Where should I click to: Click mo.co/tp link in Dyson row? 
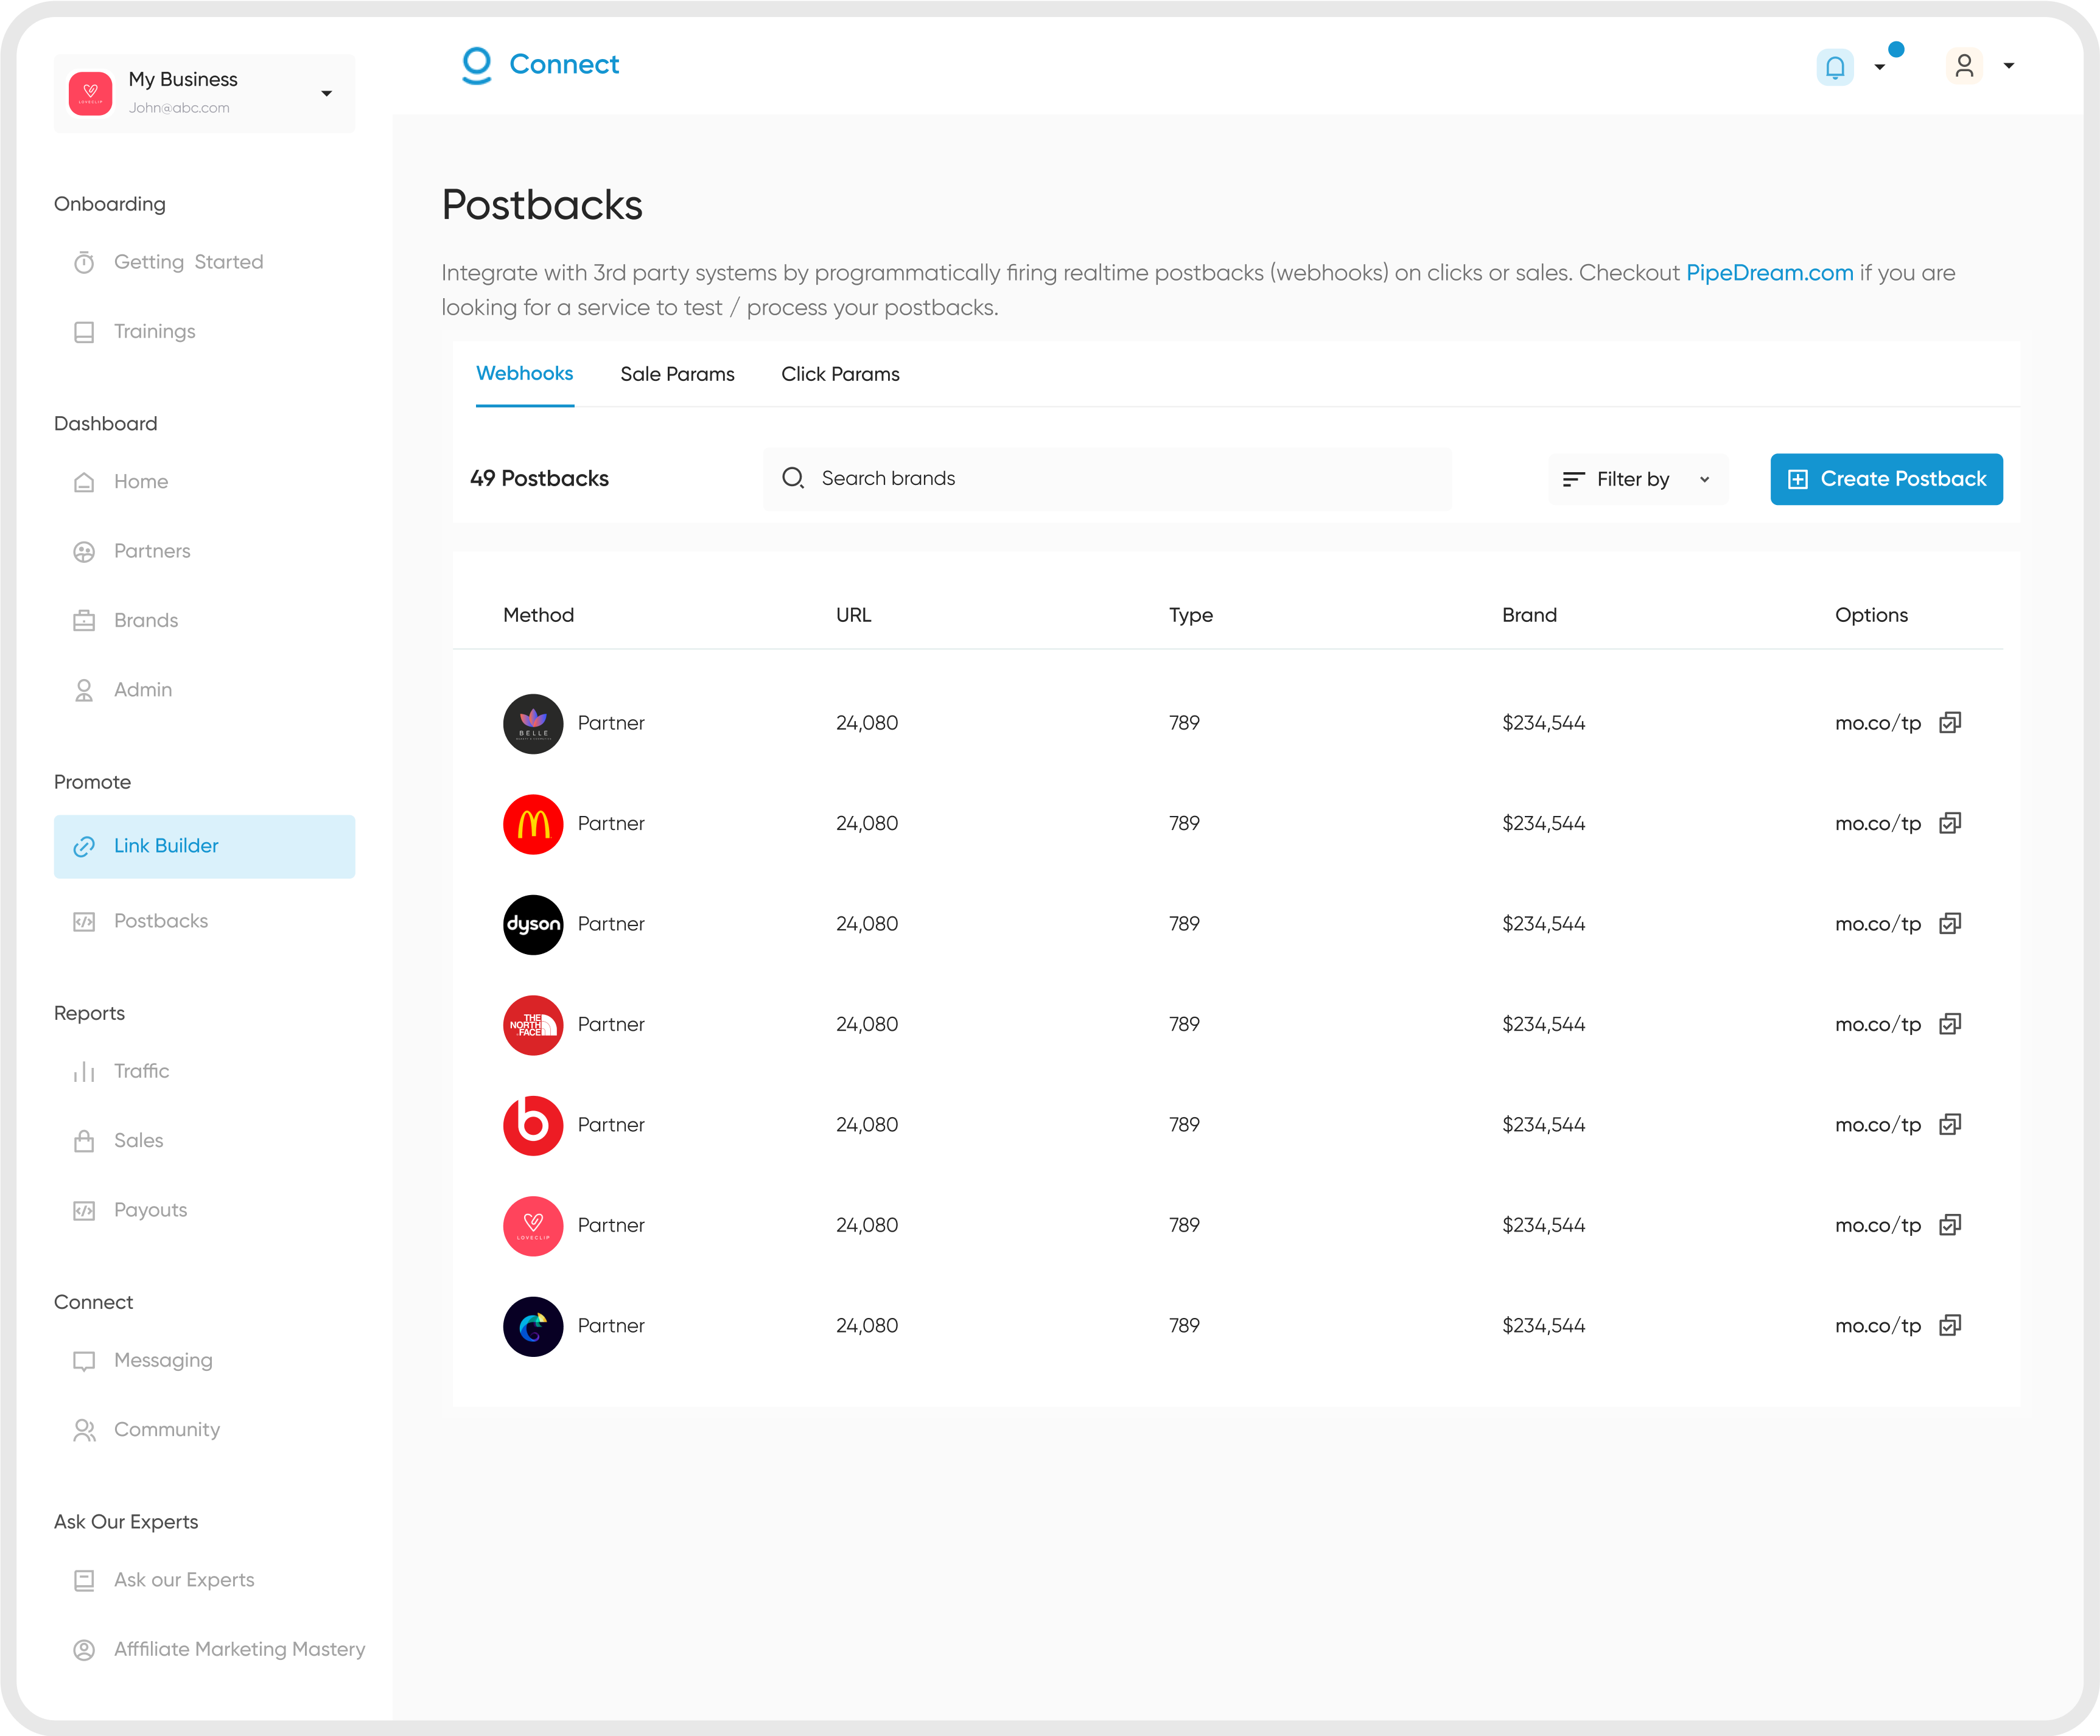pyautogui.click(x=1877, y=924)
